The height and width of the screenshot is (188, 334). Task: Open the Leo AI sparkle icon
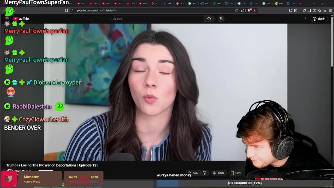coord(320,10)
